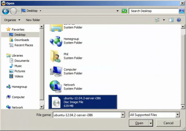This screenshot has height=131, width=186.
Task: Click navigation pane scroll up arrow
Action: click(x=41, y=26)
